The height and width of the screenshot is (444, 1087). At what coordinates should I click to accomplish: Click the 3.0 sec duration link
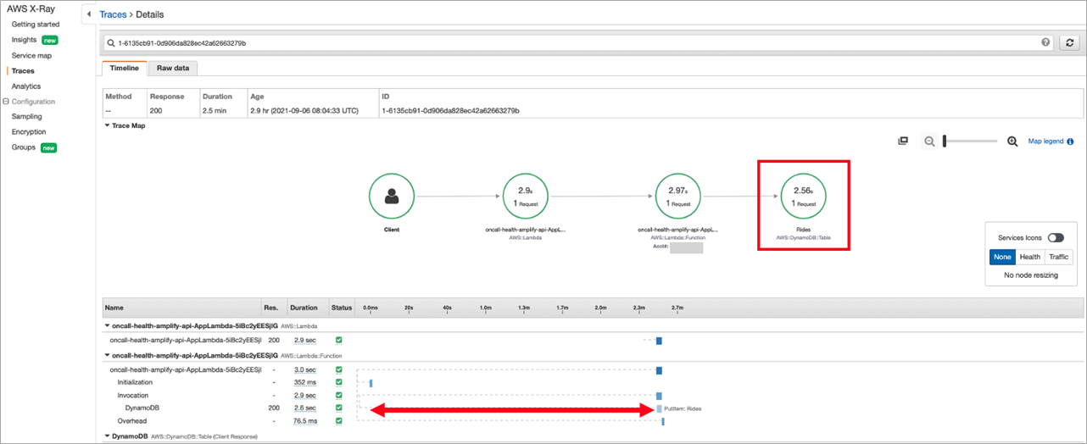pyautogui.click(x=304, y=369)
